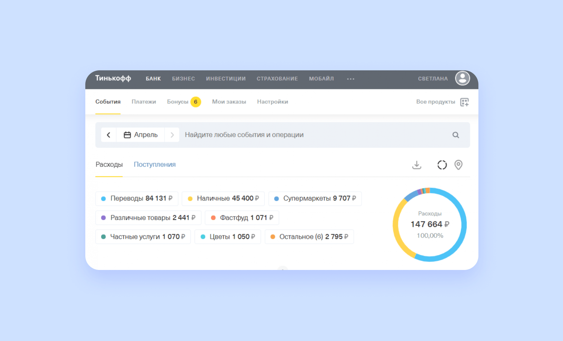The height and width of the screenshot is (341, 563).
Task: Click the total 147 664 ₽ in chart
Action: (x=430, y=224)
